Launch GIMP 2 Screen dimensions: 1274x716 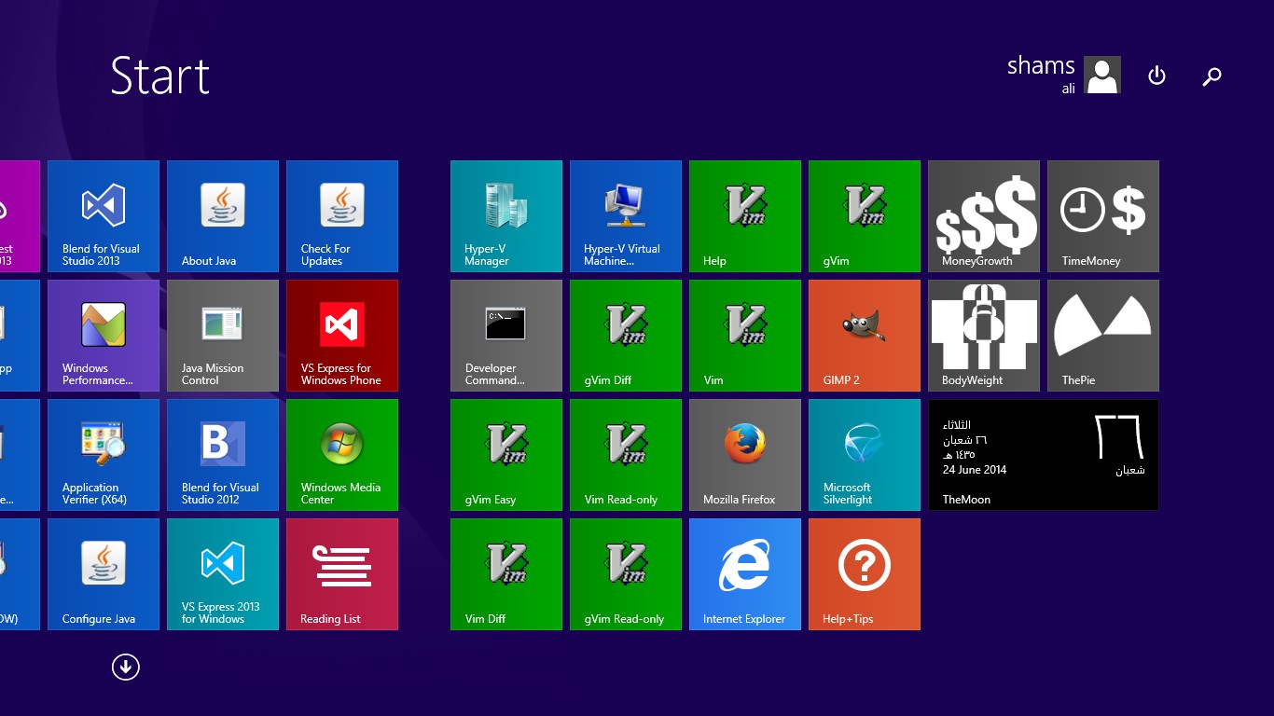pyautogui.click(x=865, y=336)
